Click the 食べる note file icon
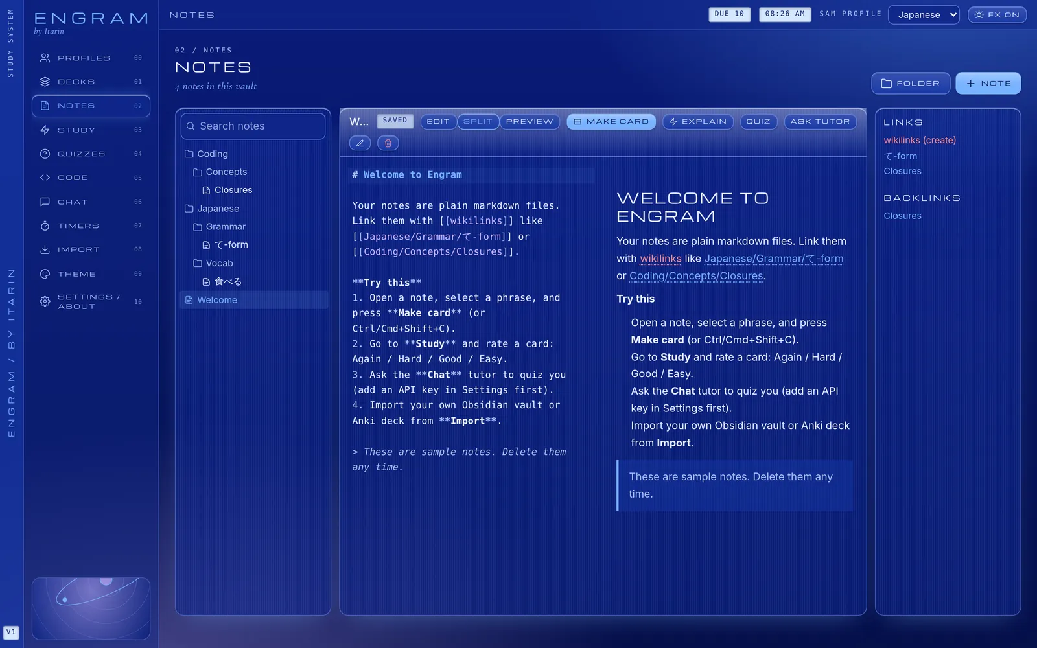 [x=206, y=282]
